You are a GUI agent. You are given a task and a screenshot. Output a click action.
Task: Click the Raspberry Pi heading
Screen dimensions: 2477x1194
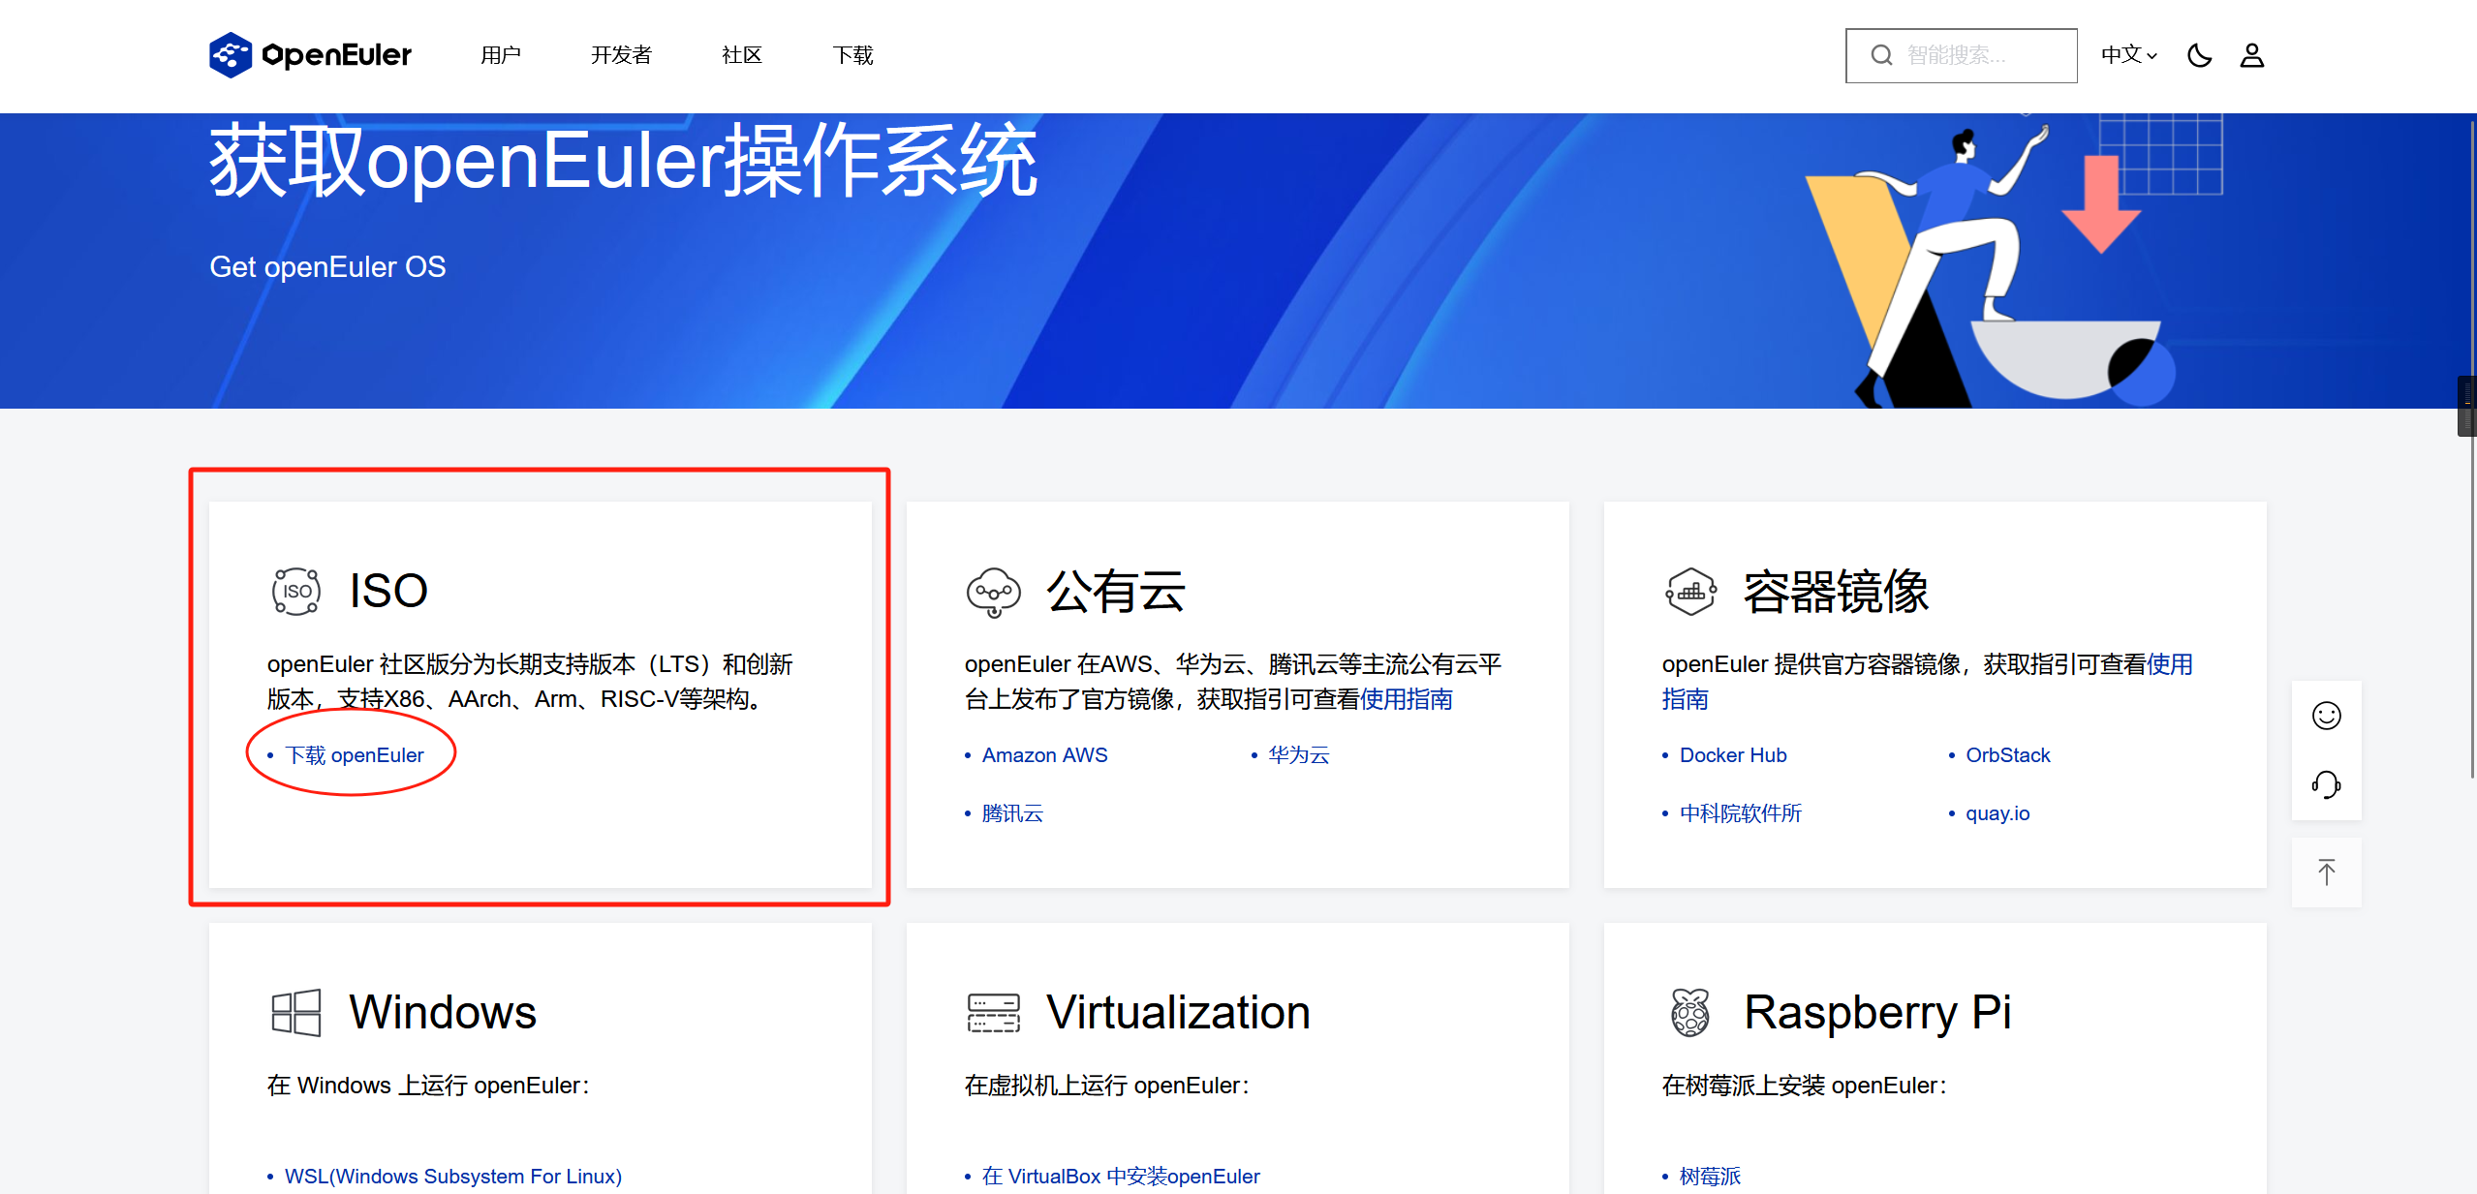pyautogui.click(x=1877, y=1013)
